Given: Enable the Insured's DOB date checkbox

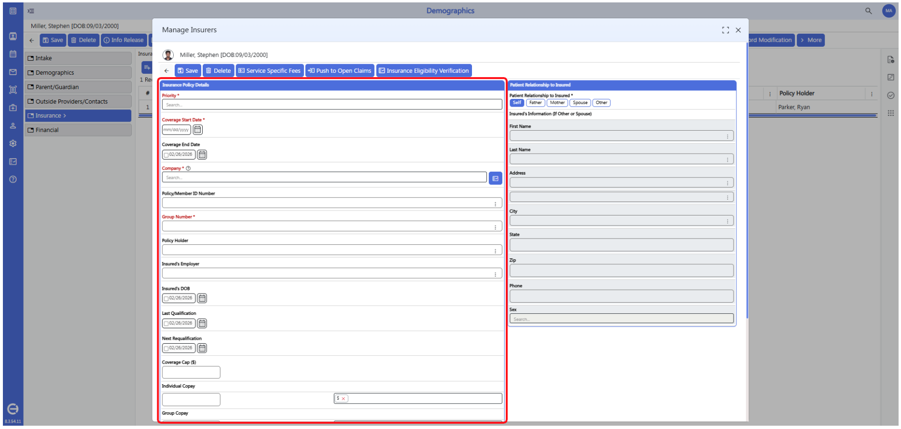Looking at the screenshot, I should coord(166,298).
